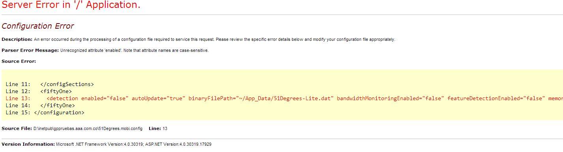Click the 'Description:' label
The image size is (563, 152).
(17, 40)
